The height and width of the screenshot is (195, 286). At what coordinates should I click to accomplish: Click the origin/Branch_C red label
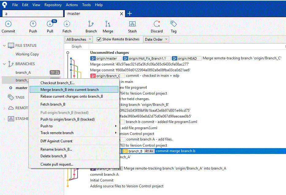(107, 76)
